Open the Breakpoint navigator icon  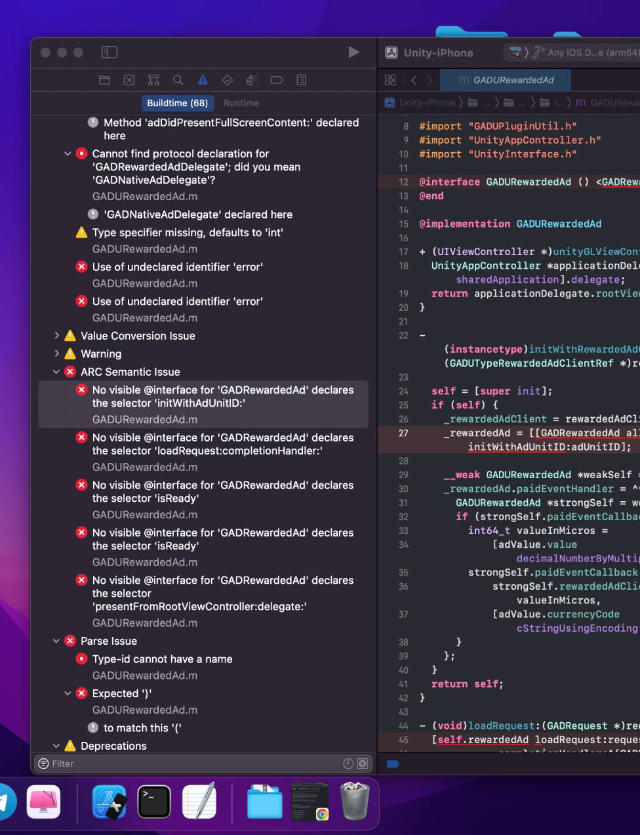(276, 80)
